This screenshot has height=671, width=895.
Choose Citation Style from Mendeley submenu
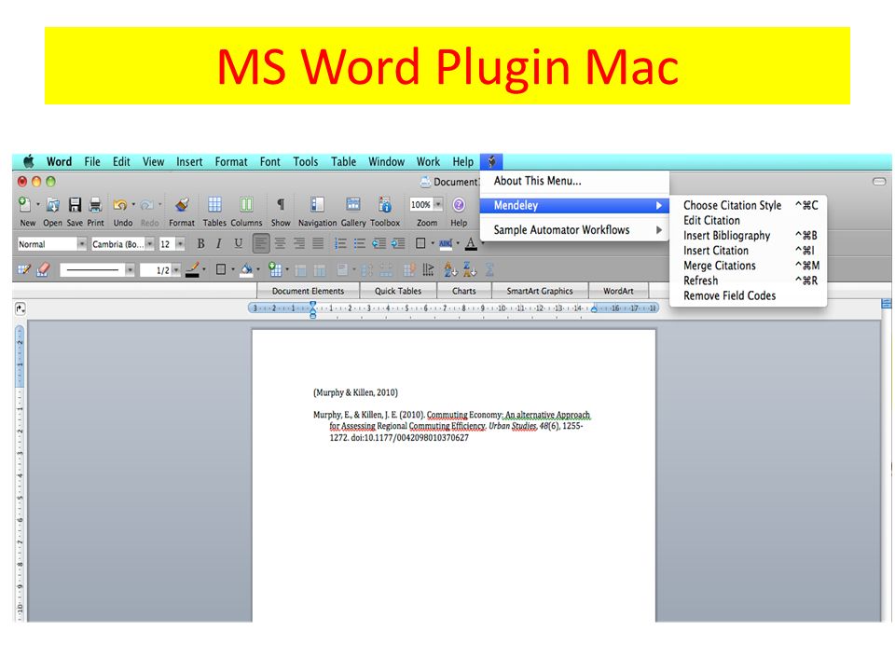coord(749,205)
